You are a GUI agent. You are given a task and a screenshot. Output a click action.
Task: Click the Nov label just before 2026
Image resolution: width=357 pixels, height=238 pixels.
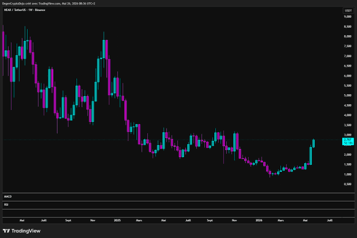pyautogui.click(x=234, y=221)
